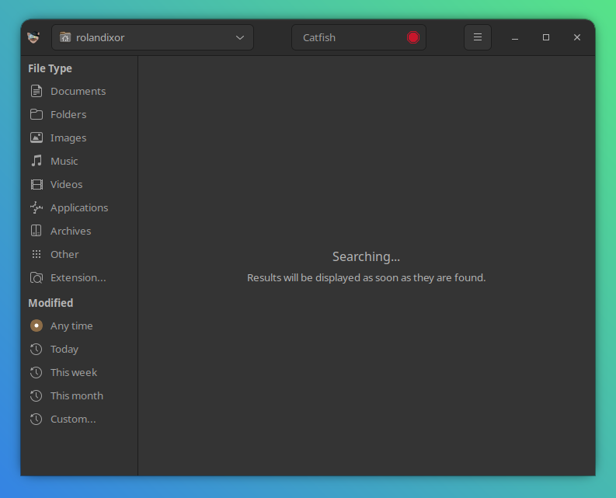
Task: Open the hamburger menu button
Action: [478, 37]
